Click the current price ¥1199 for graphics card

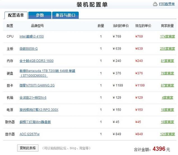pyautogui.click(x=140, y=85)
